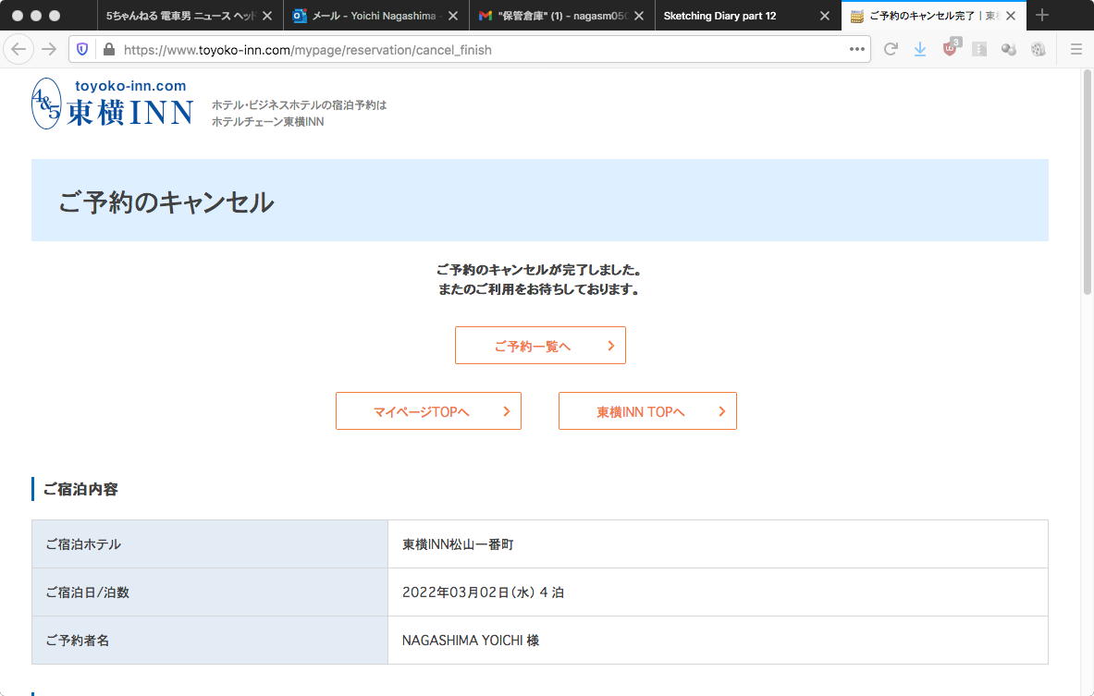Go back to the previous page
This screenshot has width=1094, height=696.
point(18,50)
